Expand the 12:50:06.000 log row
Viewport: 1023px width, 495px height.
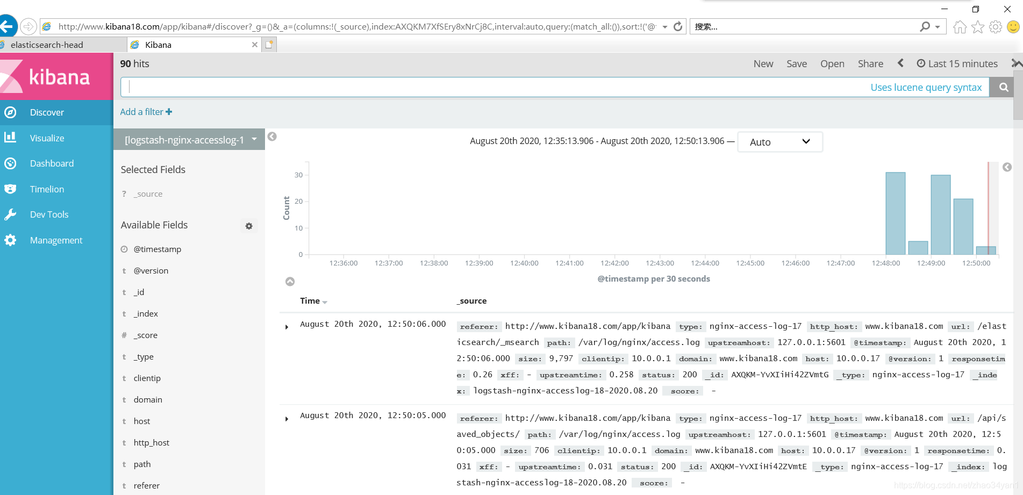click(287, 327)
